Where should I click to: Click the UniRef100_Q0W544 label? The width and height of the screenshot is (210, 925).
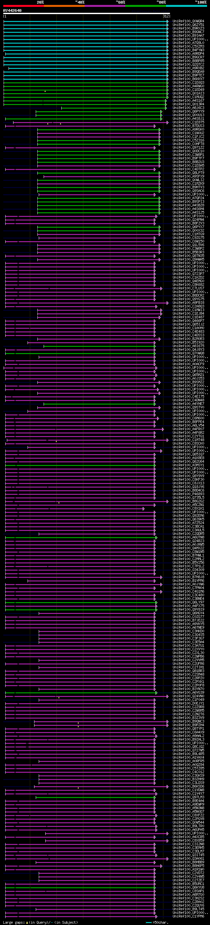(x=188, y=822)
